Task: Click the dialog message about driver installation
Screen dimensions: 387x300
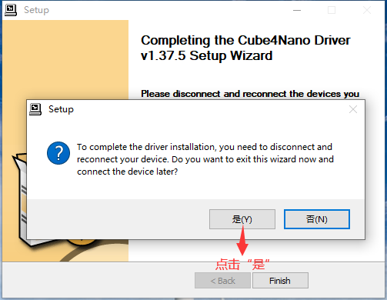Action: 205,159
